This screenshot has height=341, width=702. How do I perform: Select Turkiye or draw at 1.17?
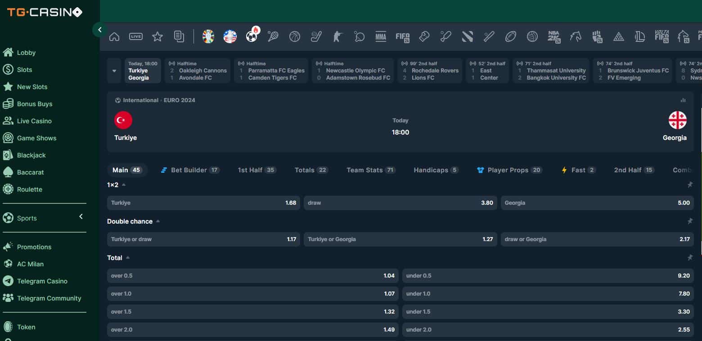[203, 239]
